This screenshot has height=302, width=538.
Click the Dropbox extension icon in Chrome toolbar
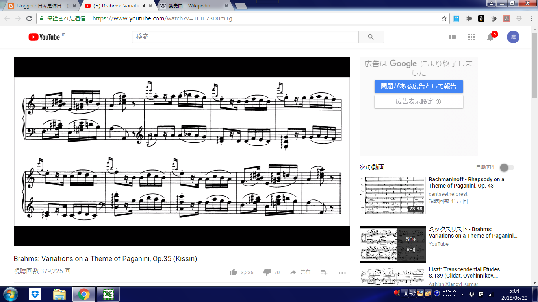pyautogui.click(x=519, y=18)
